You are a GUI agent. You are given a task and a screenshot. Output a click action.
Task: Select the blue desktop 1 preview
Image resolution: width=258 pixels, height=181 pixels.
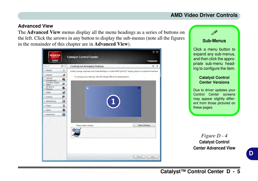(113, 101)
